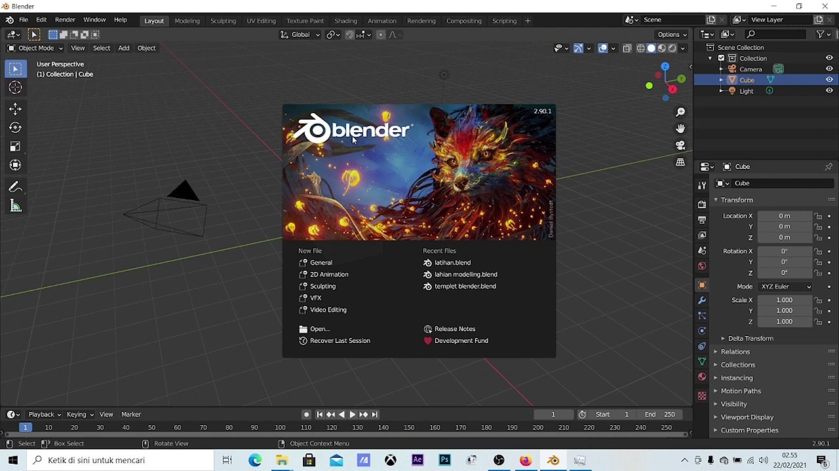
Task: Lock Location X padlock toggle
Action: coord(818,216)
